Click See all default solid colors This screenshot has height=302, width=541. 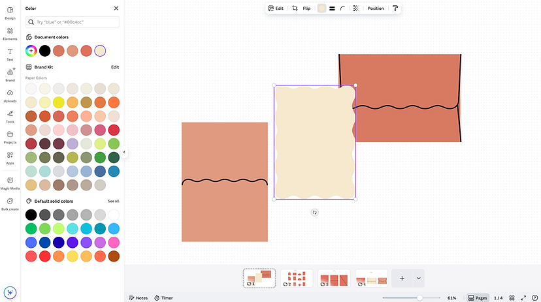click(113, 201)
